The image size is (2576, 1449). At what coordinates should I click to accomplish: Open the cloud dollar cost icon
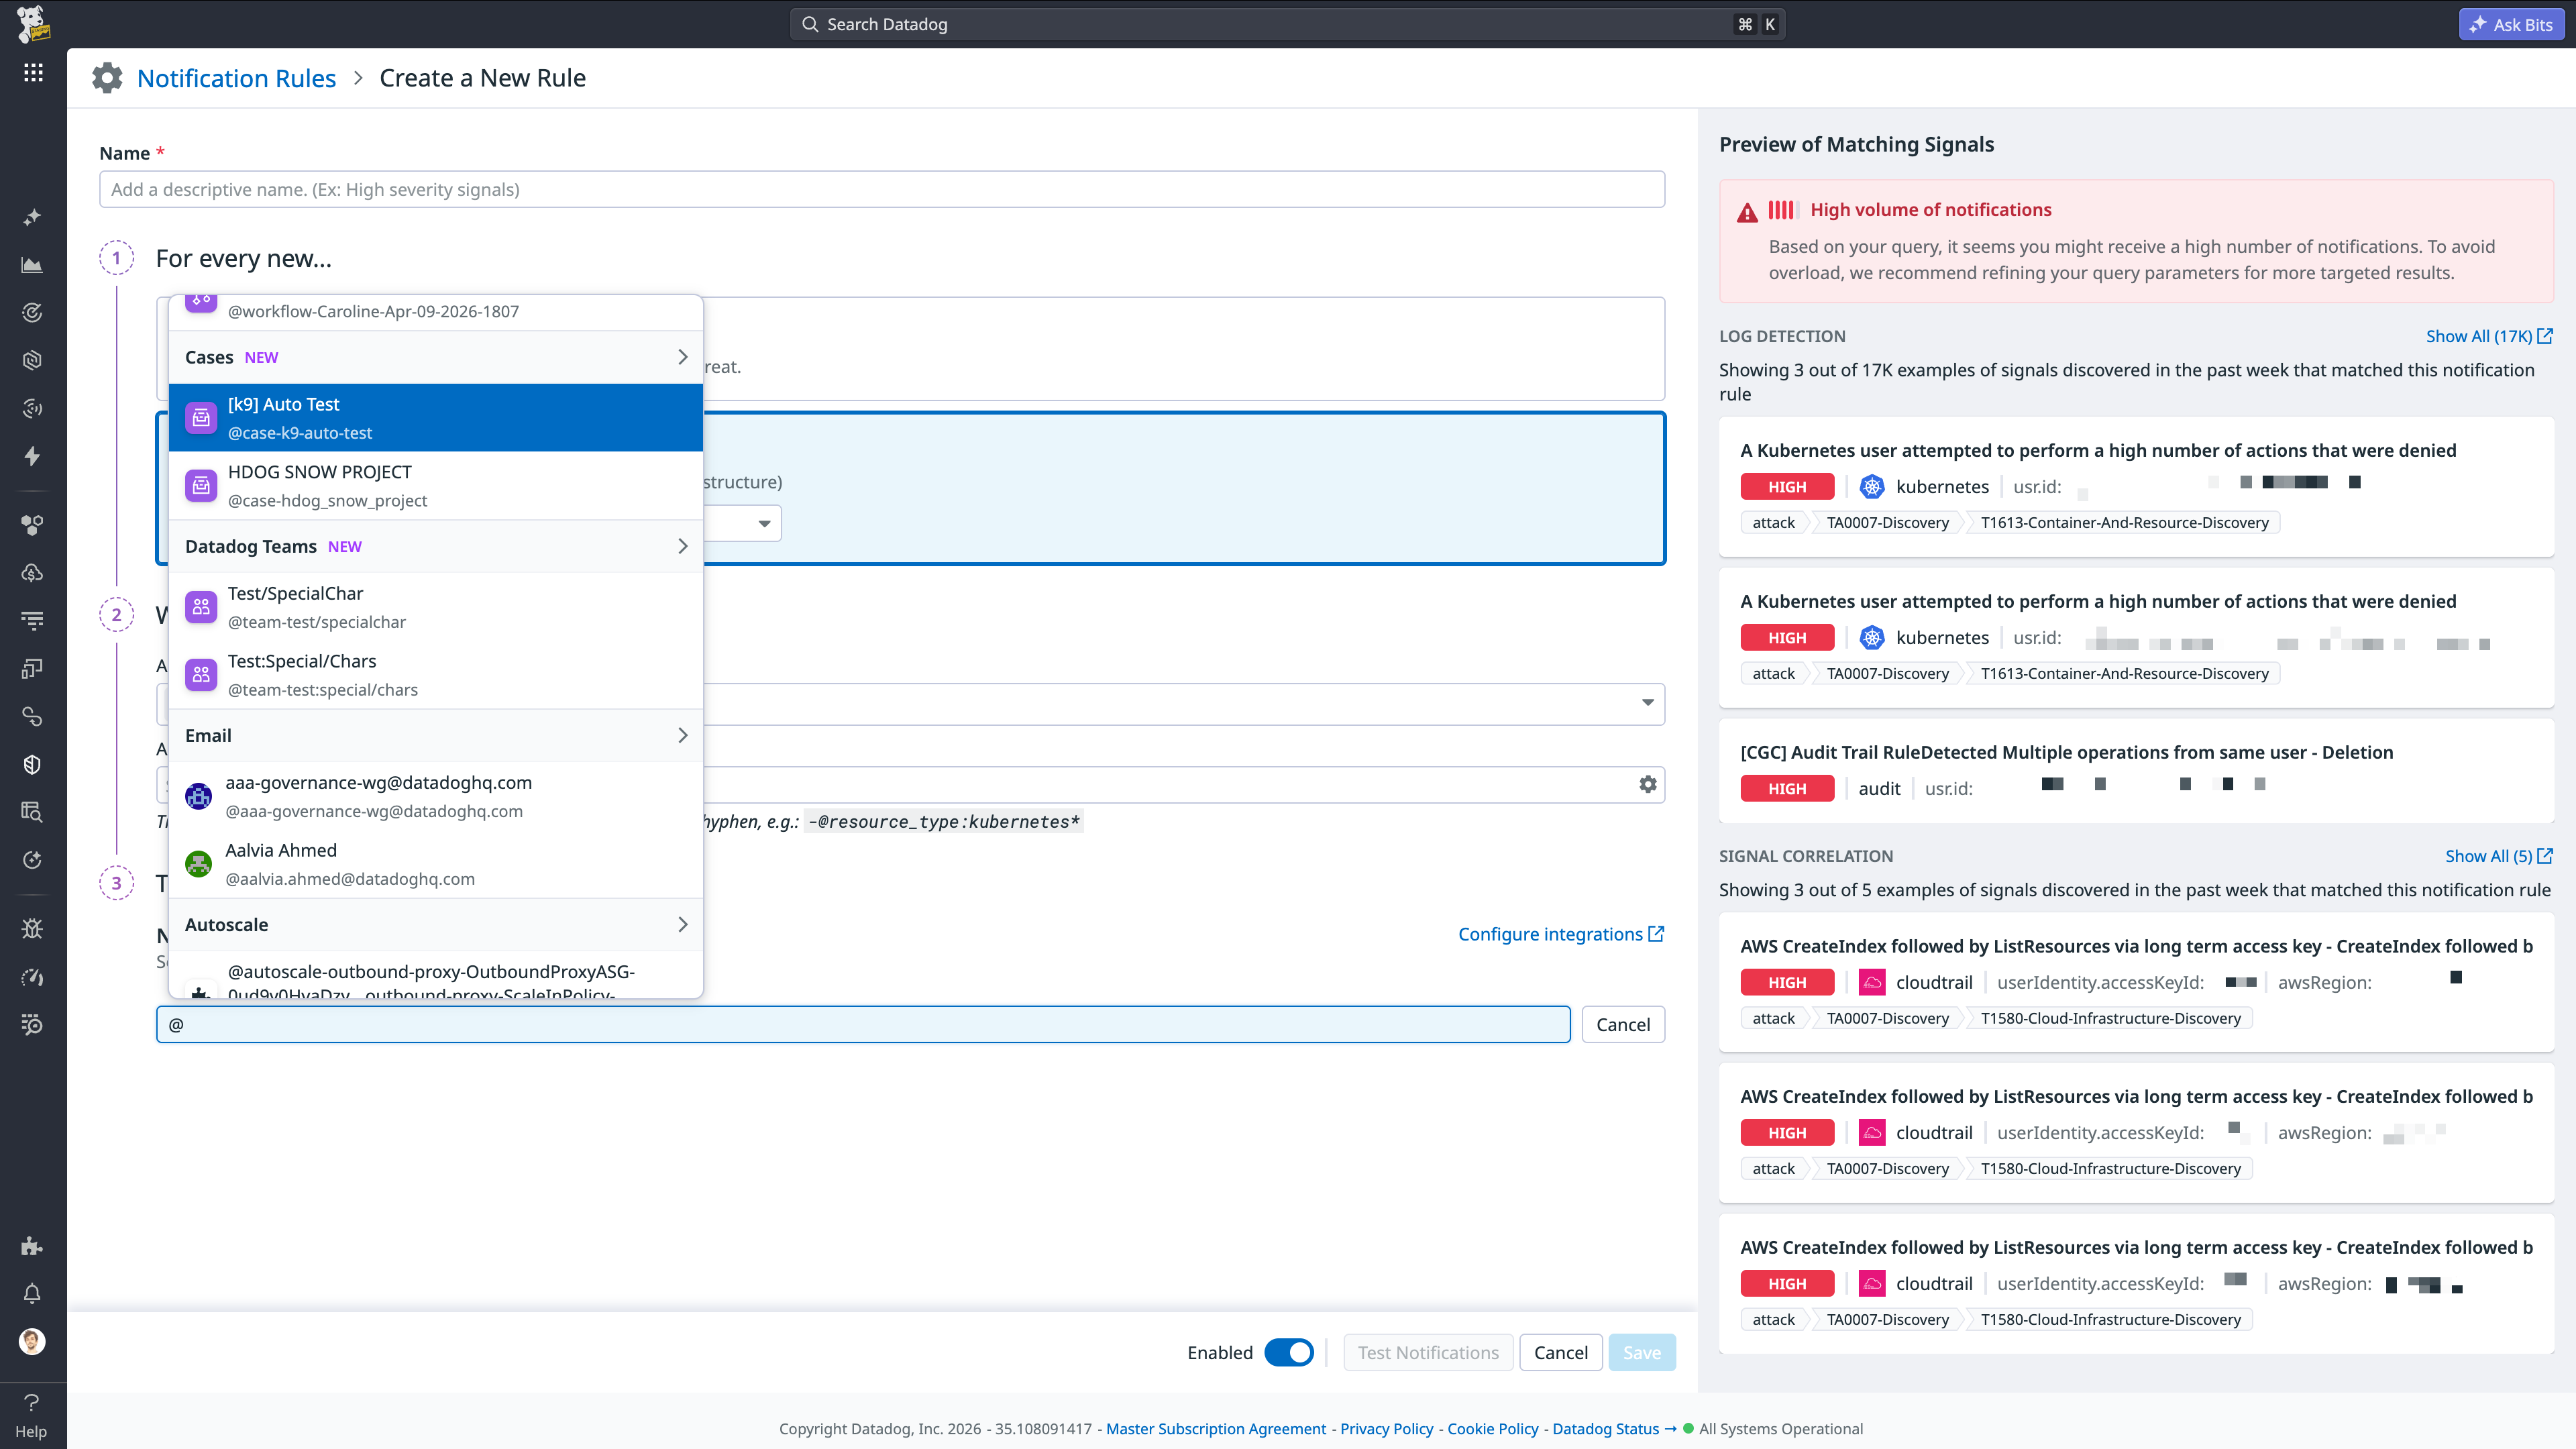tap(33, 573)
